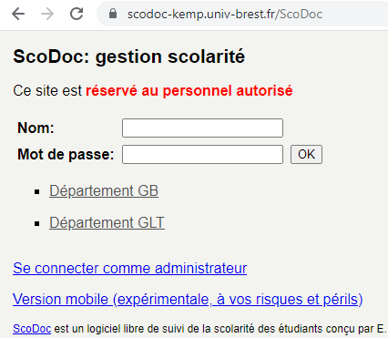Click the Mot de passe: label

coord(66,154)
